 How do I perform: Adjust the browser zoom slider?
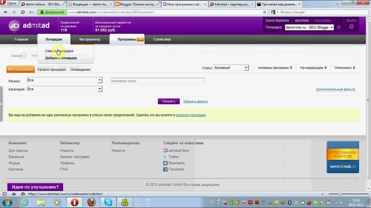click(x=340, y=194)
